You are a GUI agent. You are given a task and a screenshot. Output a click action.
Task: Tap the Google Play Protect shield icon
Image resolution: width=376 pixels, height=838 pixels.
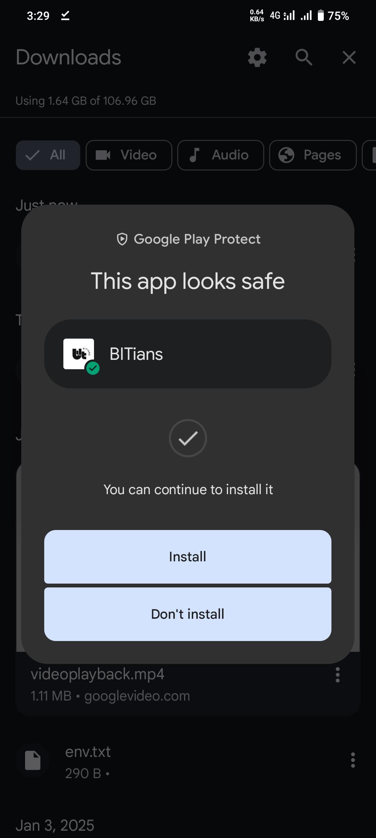(122, 239)
